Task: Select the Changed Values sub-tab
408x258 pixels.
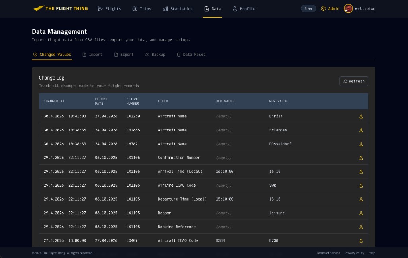Action: coord(52,55)
